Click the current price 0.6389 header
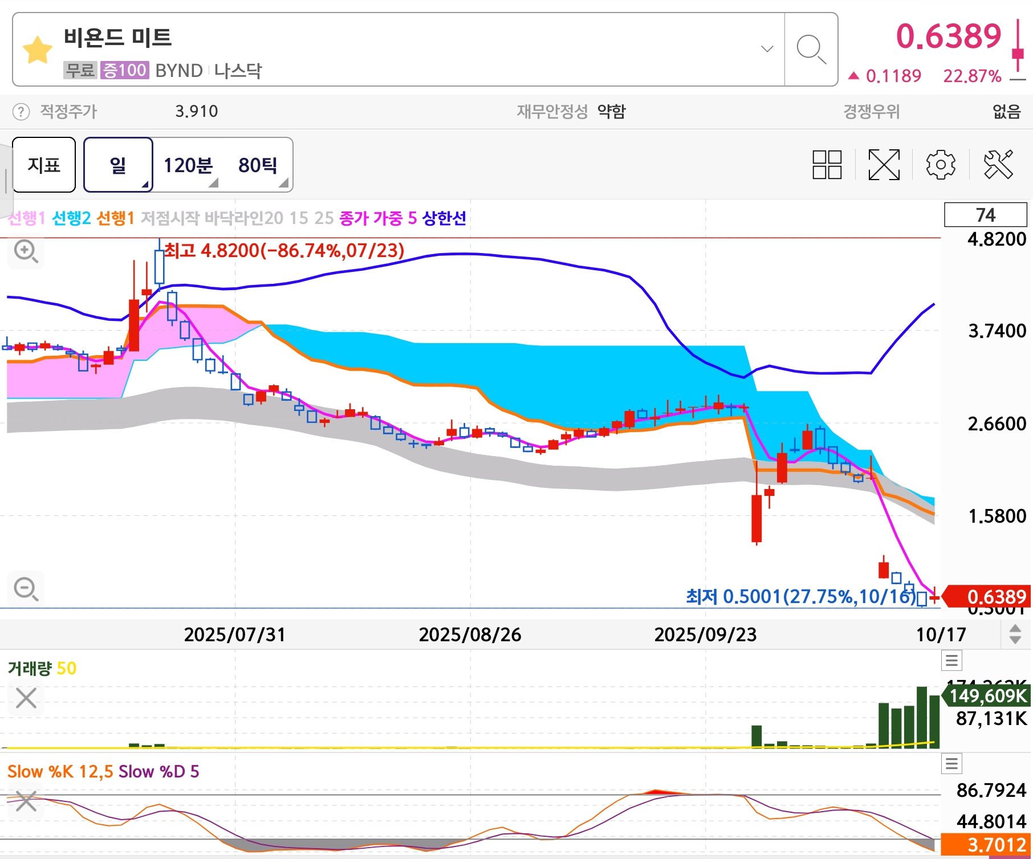Image resolution: width=1033 pixels, height=859 pixels. 949,36
